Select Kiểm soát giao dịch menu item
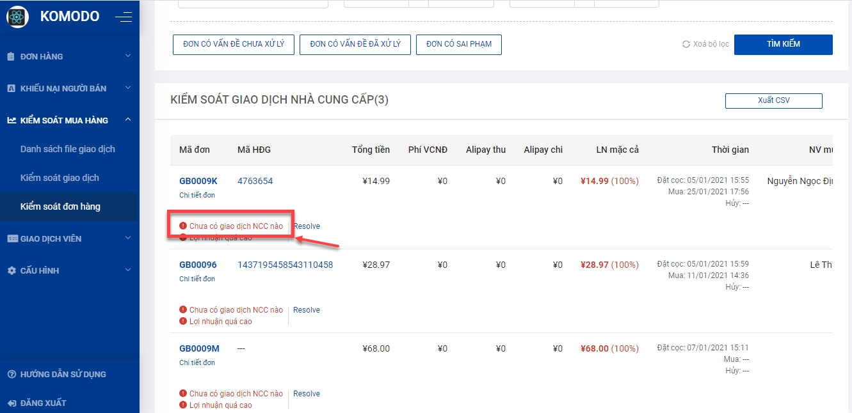This screenshot has height=413, width=852. tap(60, 178)
